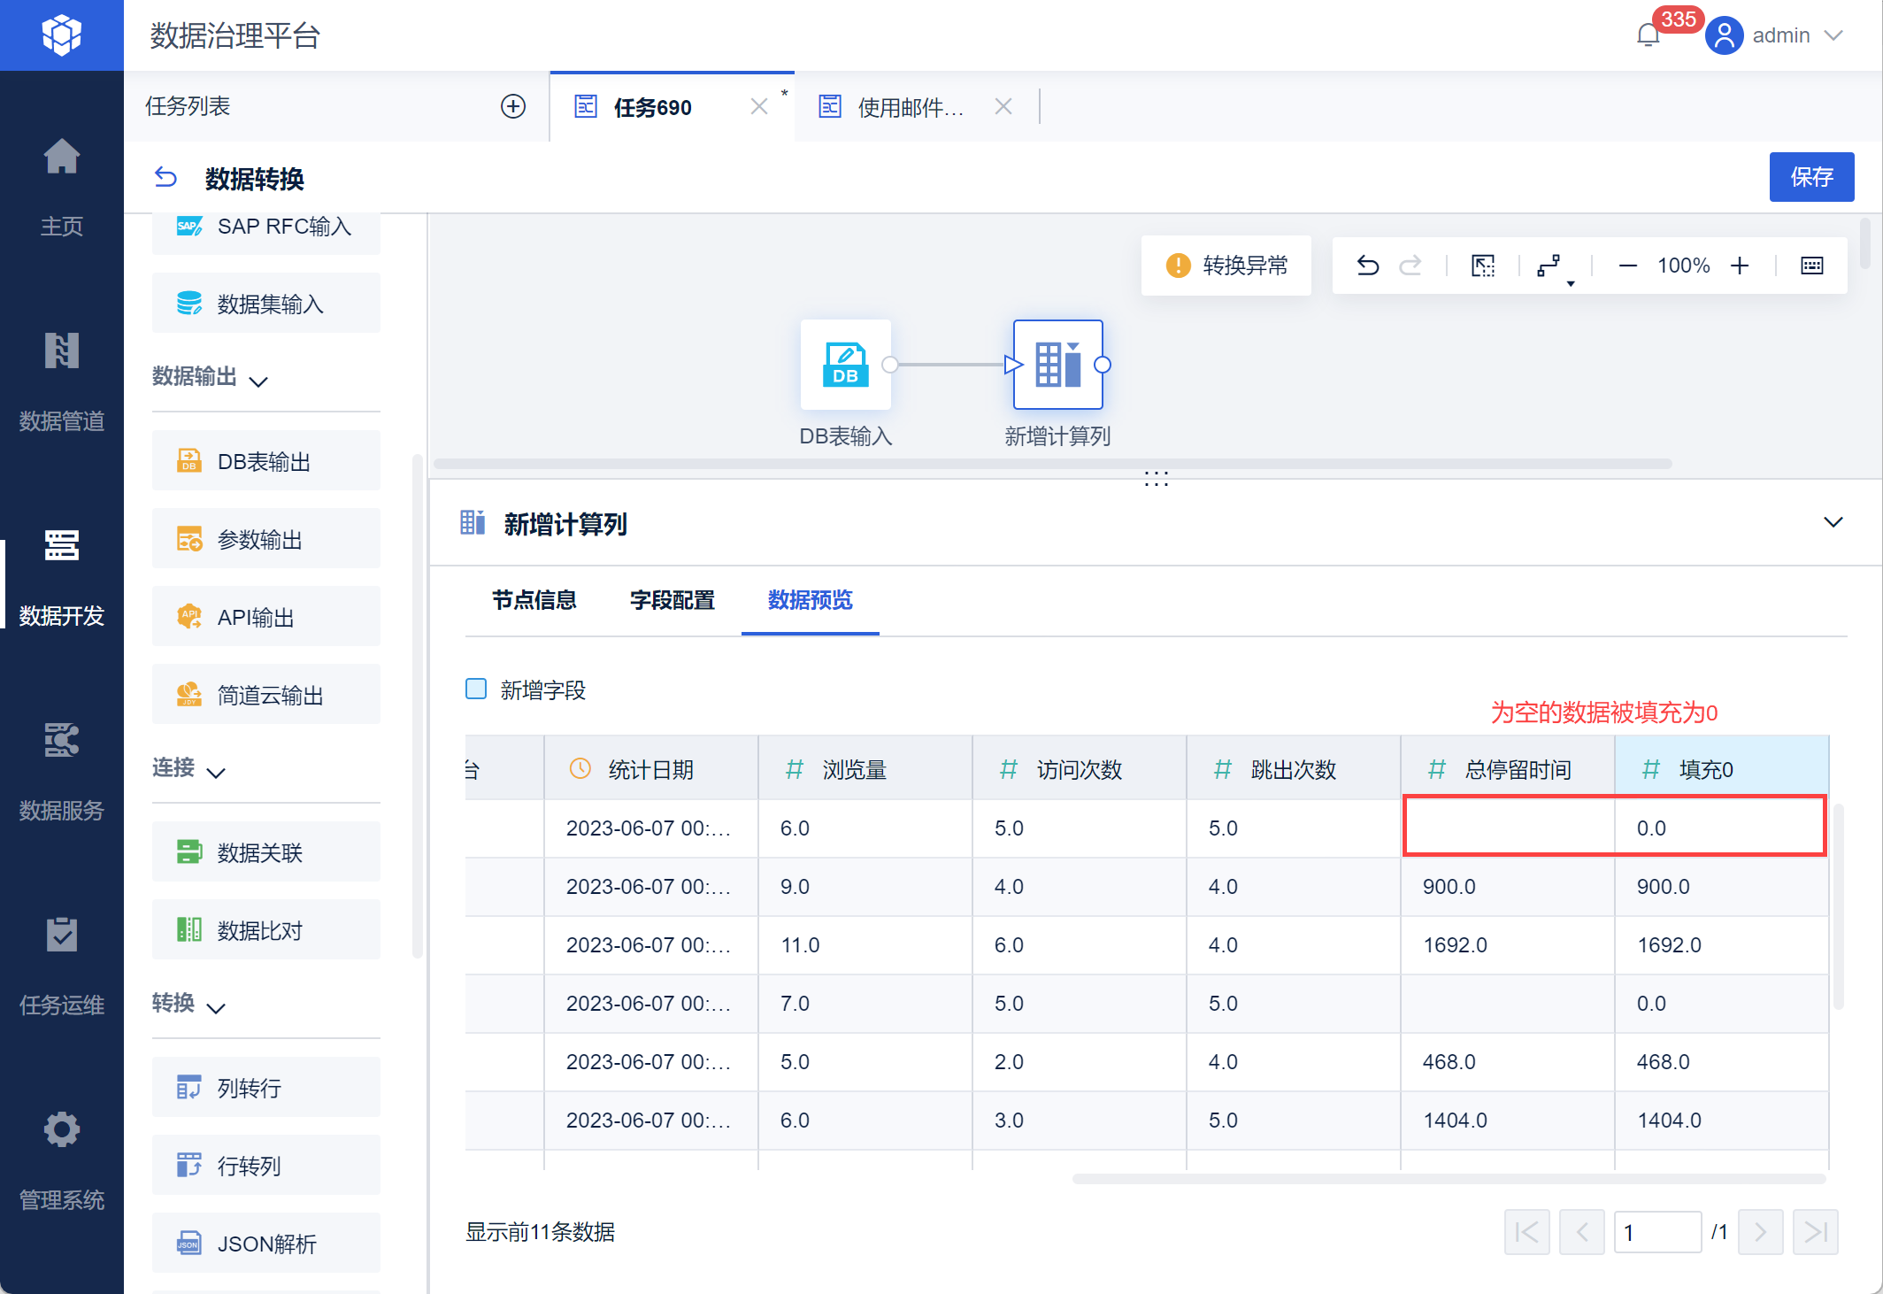Click the page number input field
This screenshot has height=1294, width=1883.
pyautogui.click(x=1656, y=1232)
